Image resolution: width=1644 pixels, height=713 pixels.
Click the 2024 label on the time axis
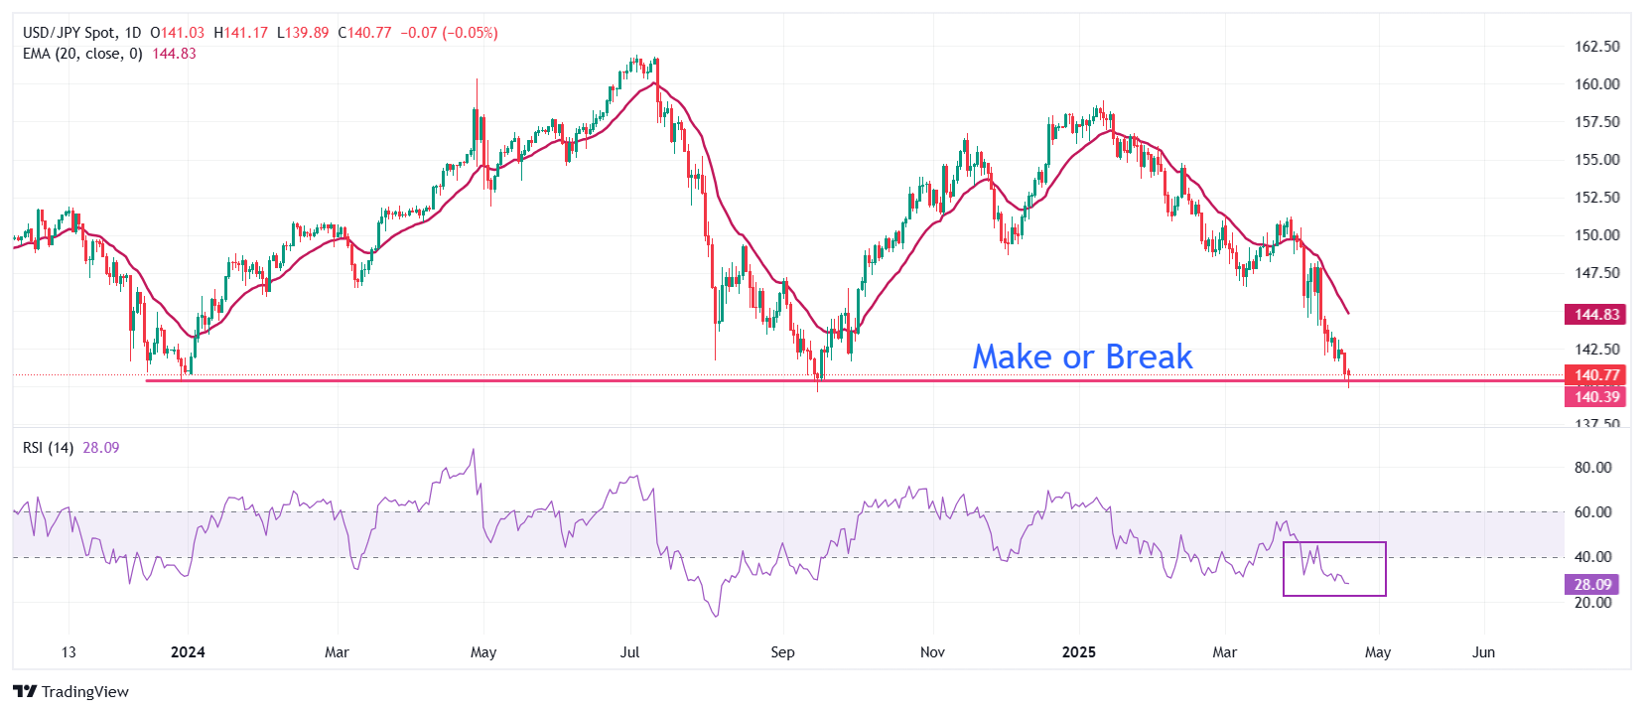click(188, 652)
